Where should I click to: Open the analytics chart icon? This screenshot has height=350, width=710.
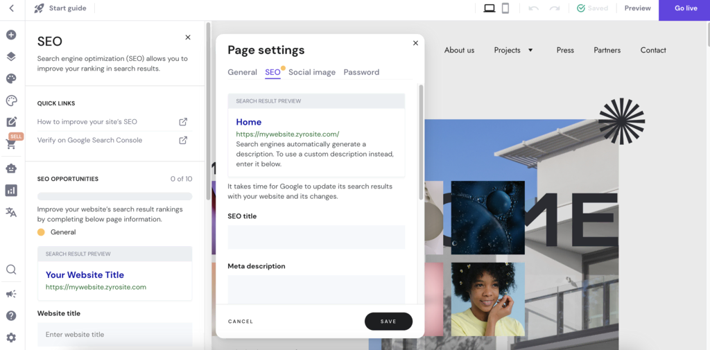tap(11, 190)
